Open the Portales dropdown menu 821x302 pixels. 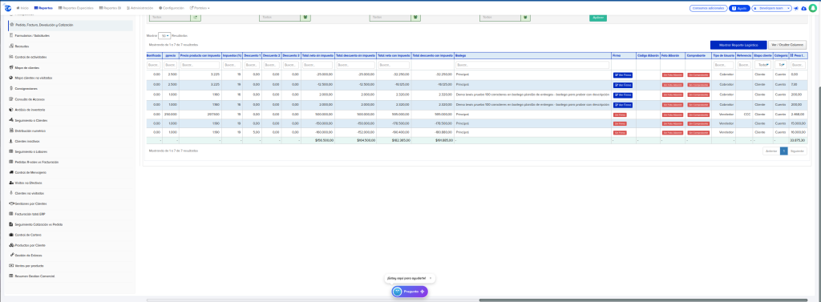click(x=200, y=8)
